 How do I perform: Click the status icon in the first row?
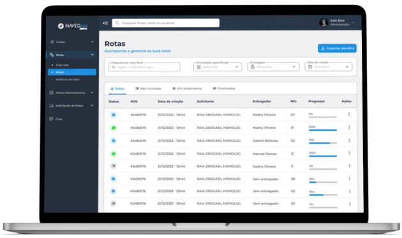click(114, 115)
